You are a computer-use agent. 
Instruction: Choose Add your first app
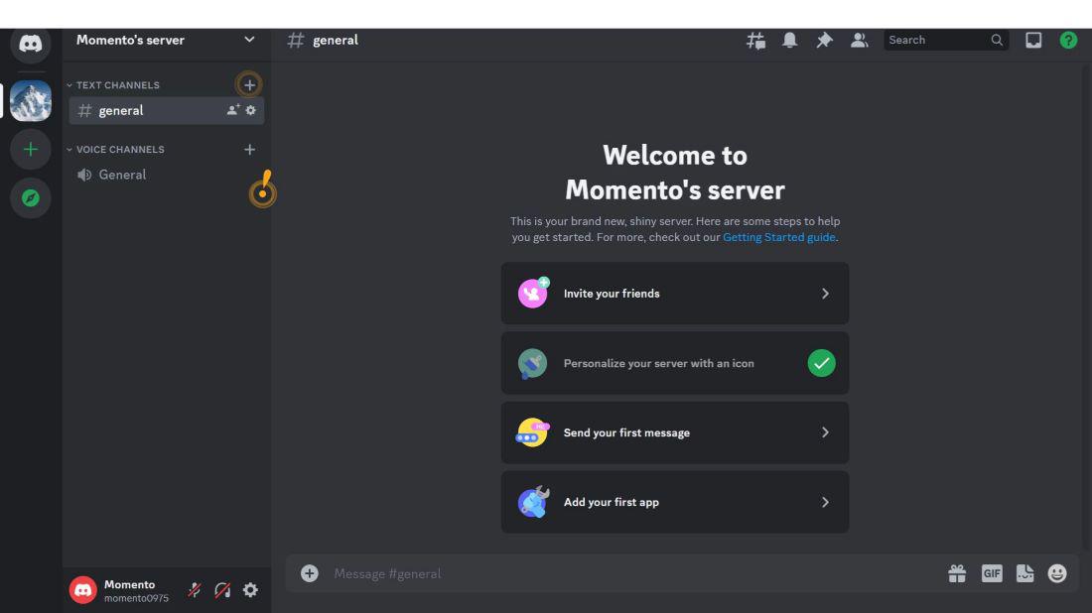[675, 502]
